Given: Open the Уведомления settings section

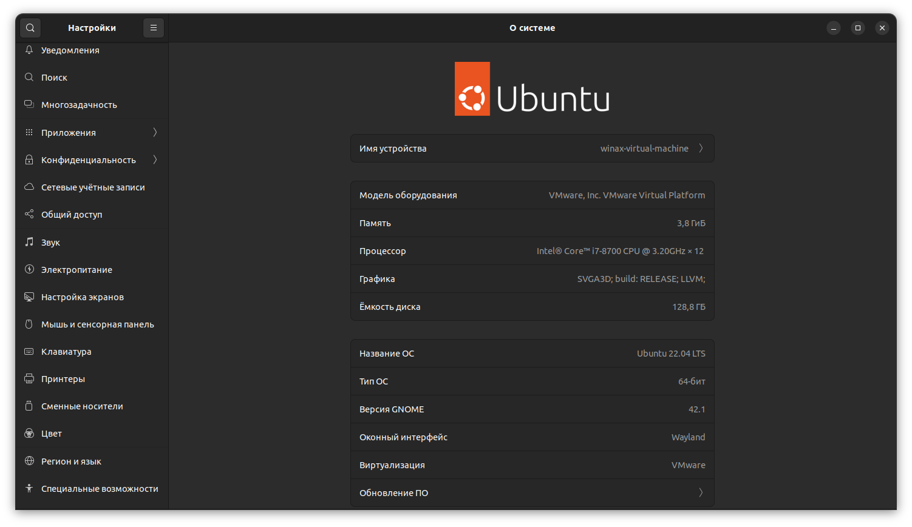Looking at the screenshot, I should click(92, 50).
